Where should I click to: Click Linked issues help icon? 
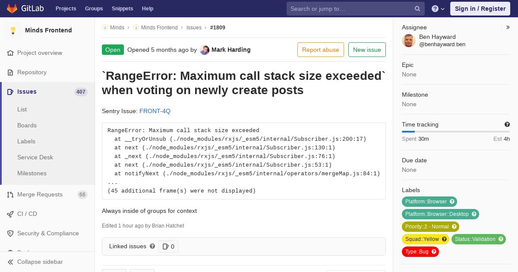click(152, 246)
